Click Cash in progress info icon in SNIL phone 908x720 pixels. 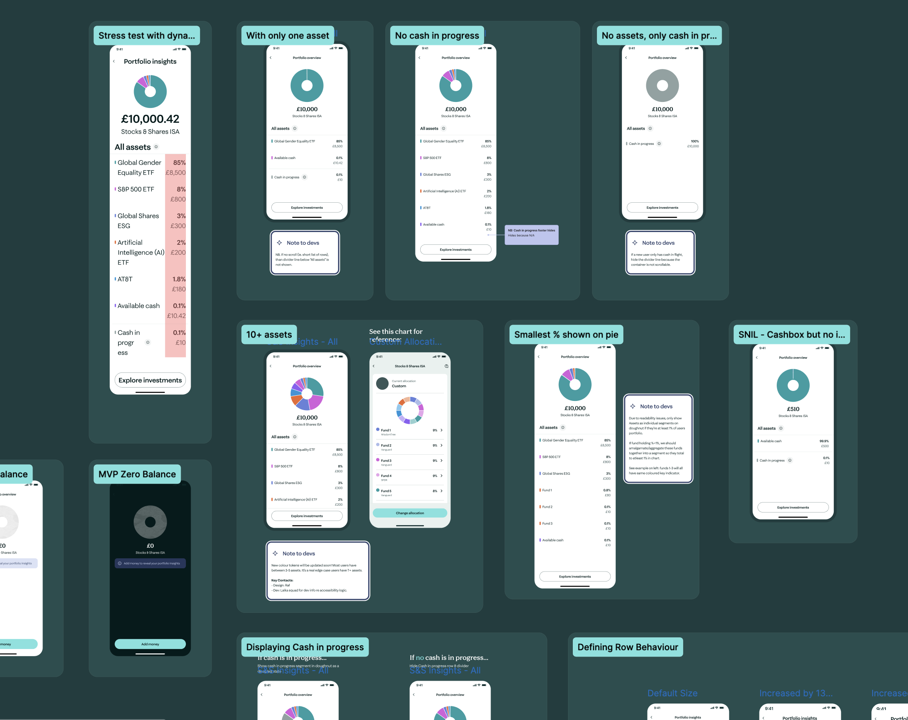click(790, 460)
